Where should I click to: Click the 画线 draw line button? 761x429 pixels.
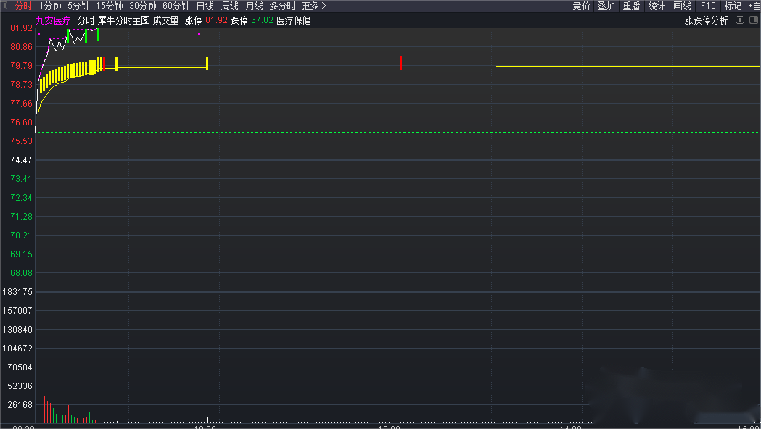point(682,6)
